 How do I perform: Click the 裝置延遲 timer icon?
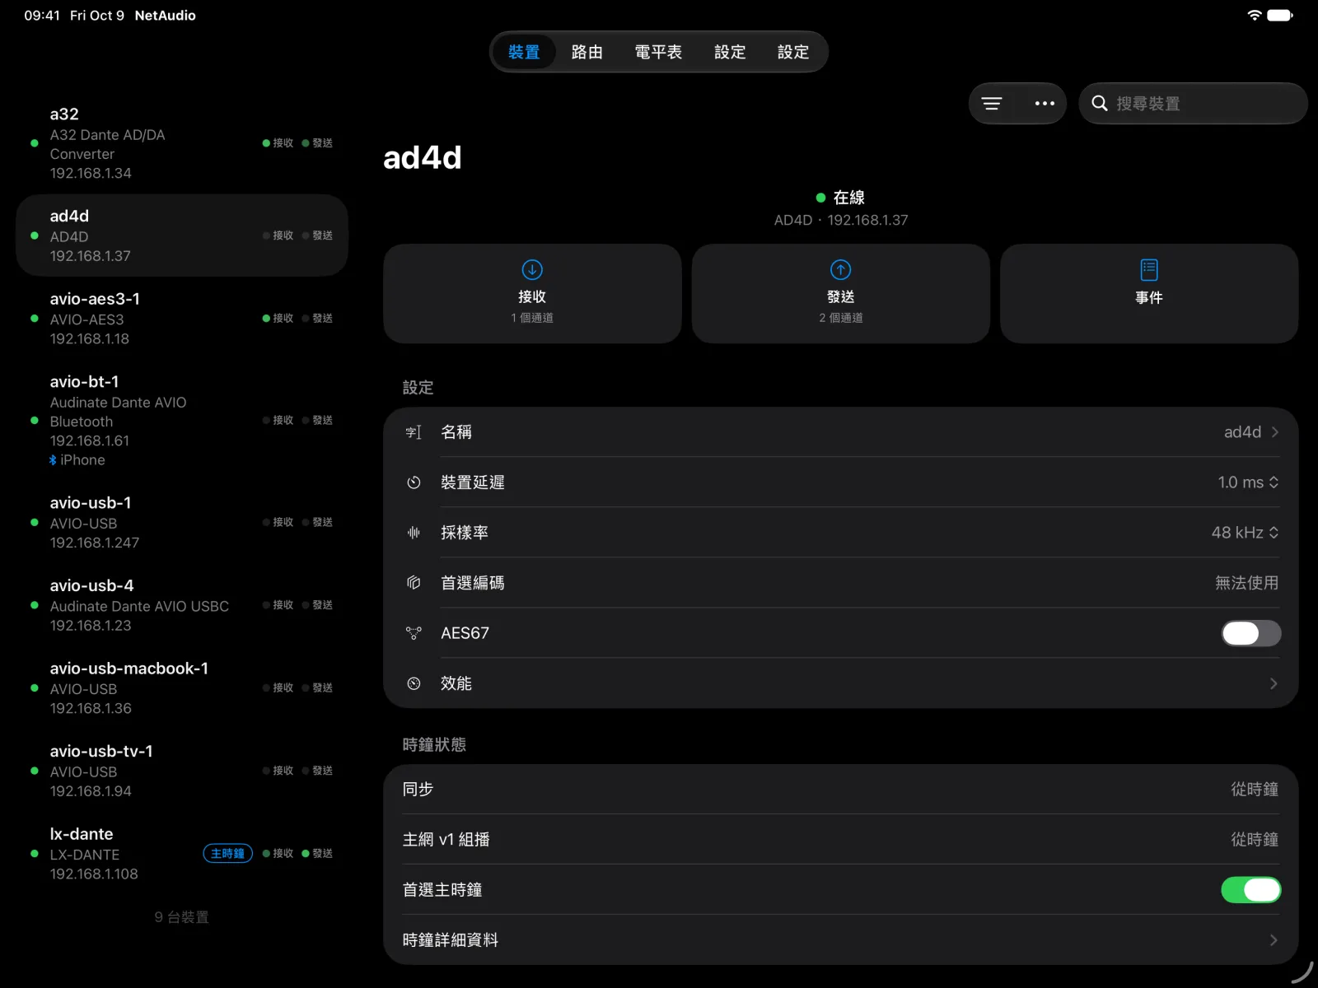(x=414, y=482)
